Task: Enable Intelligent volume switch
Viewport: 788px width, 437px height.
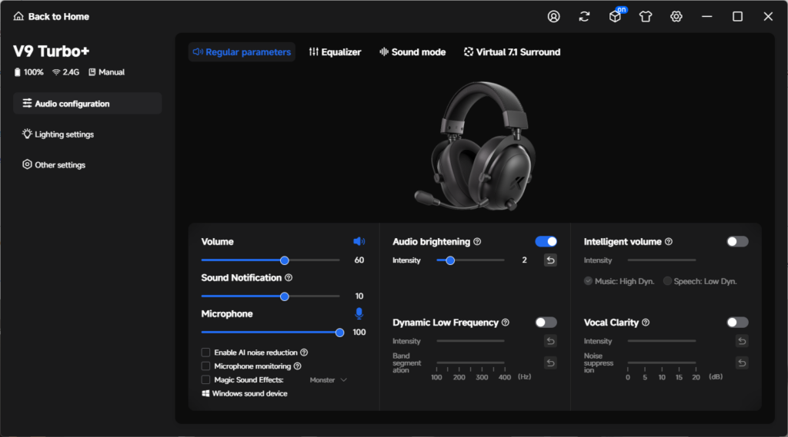Action: coord(737,241)
